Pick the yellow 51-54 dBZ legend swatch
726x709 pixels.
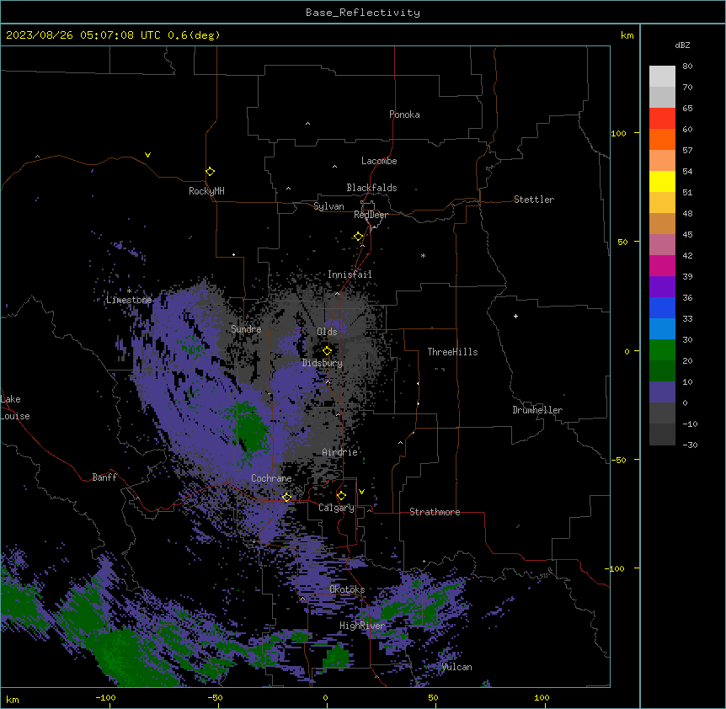[x=662, y=181]
